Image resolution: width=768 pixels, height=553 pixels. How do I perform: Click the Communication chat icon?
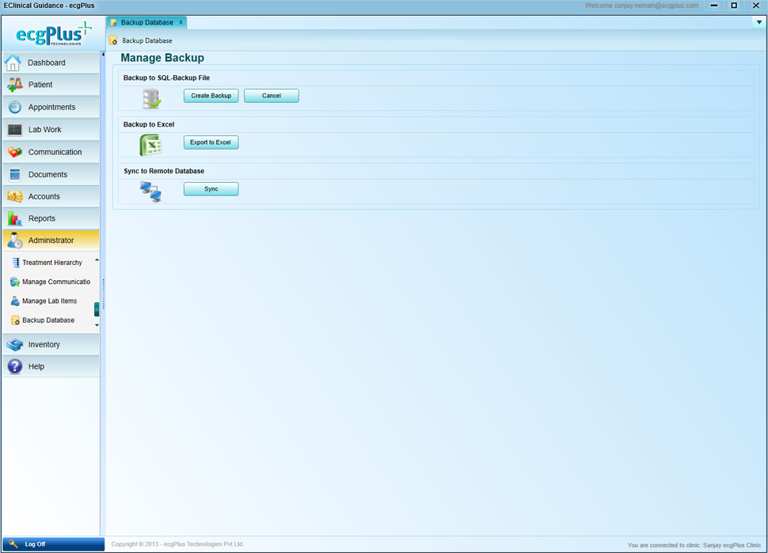click(14, 152)
